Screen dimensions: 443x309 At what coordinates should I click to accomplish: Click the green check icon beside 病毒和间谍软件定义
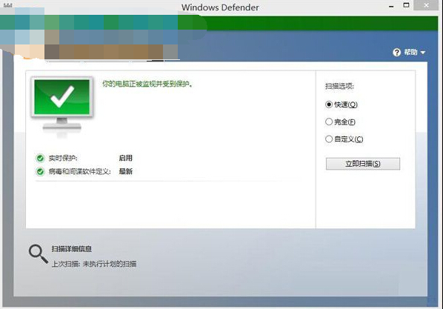coord(40,171)
